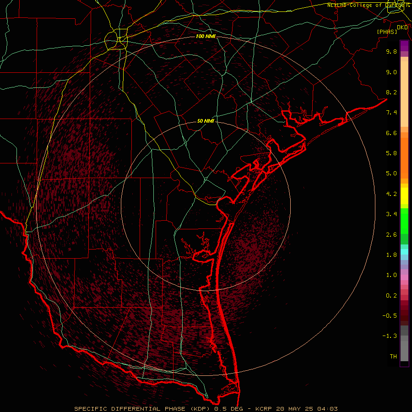Click the 1.8 scale label
This screenshot has height=412, width=412.
point(391,255)
